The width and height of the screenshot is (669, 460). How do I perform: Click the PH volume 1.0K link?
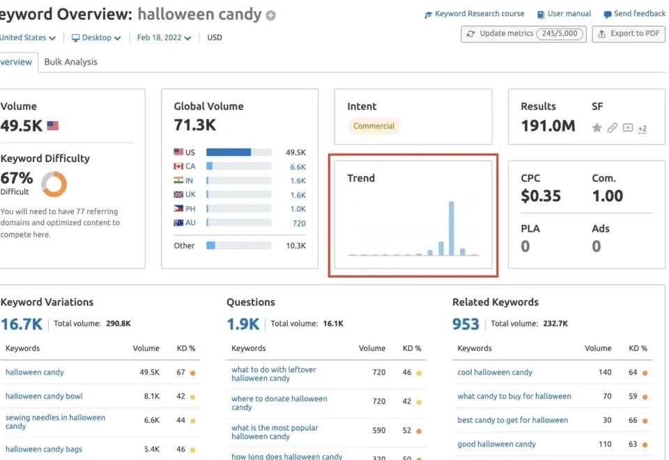click(298, 209)
